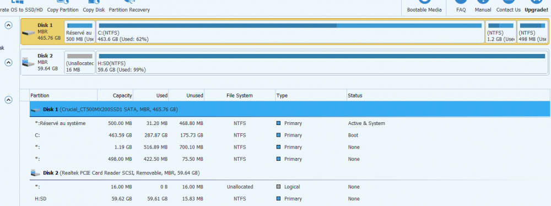Select Disk 2 in the disk map
This screenshot has width=551, height=206.
click(x=42, y=62)
